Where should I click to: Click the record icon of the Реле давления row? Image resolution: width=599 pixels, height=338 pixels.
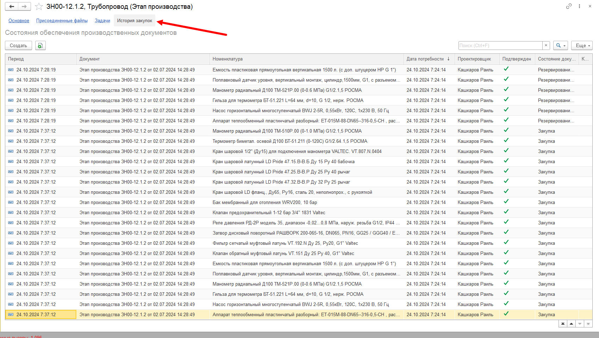click(x=11, y=223)
